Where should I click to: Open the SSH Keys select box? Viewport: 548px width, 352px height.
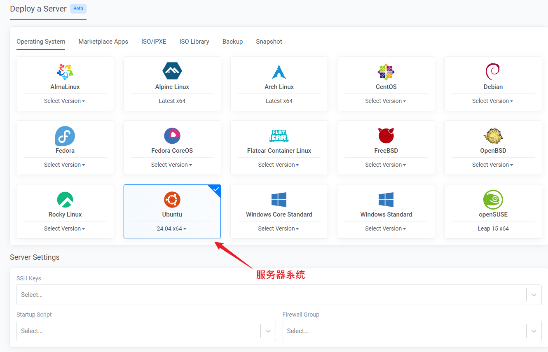pos(271,295)
